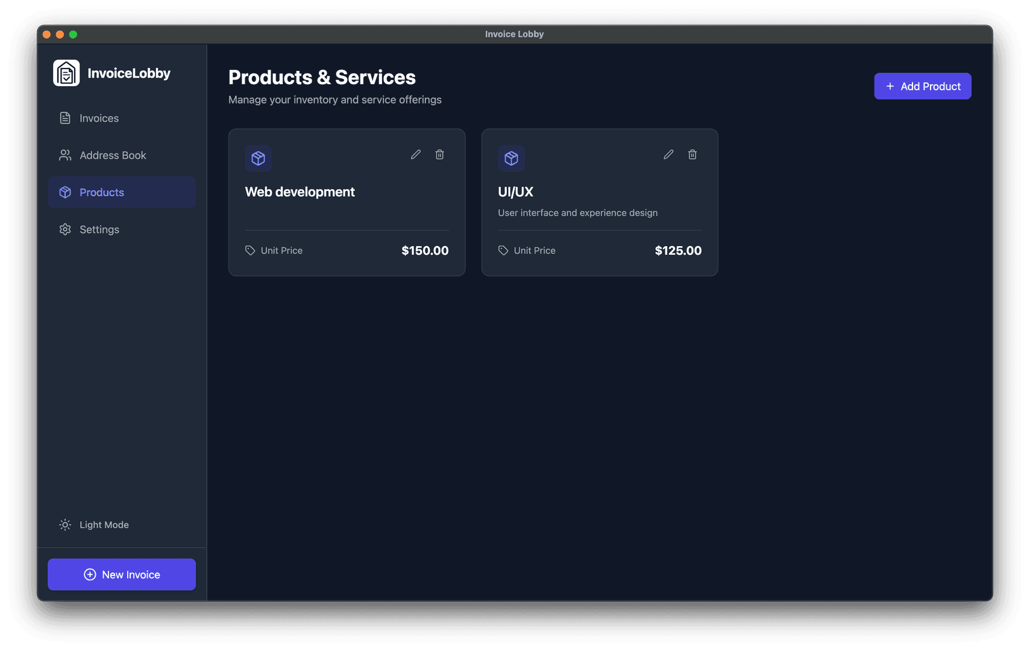Click the trash icon on UI/UX card
Image resolution: width=1030 pixels, height=650 pixels.
(x=692, y=155)
